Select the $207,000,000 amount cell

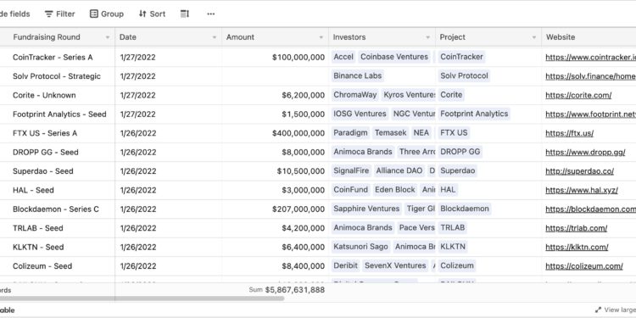pos(275,209)
